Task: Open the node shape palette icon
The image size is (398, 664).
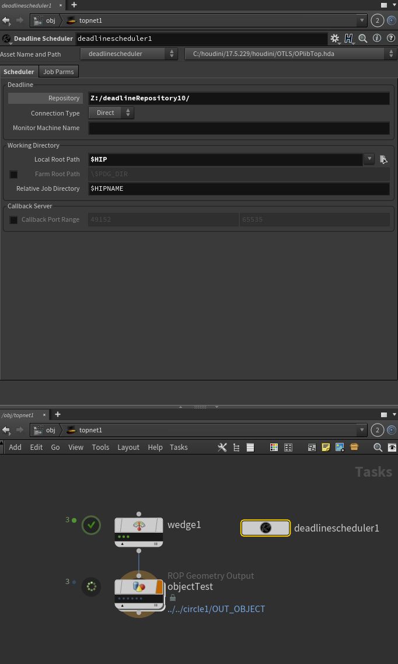Action: pyautogui.click(x=288, y=447)
